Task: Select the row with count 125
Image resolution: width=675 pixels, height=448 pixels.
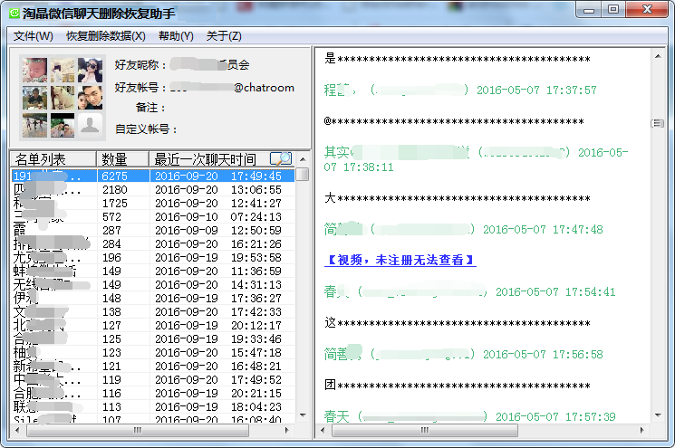Action: (x=153, y=338)
